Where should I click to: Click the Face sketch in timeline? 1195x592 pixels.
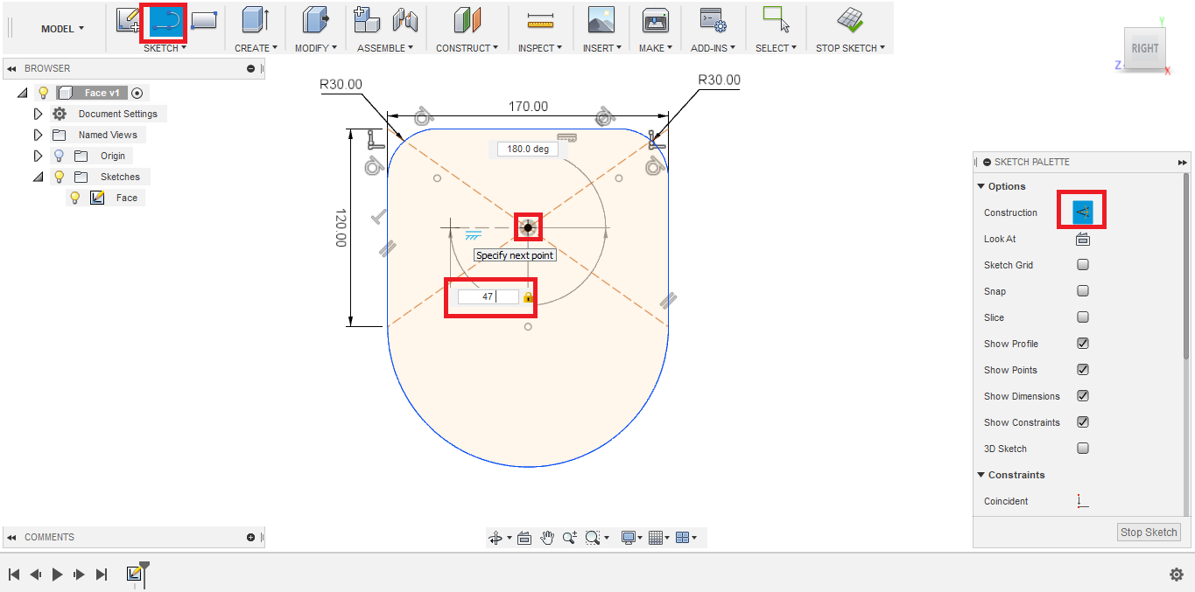(134, 574)
